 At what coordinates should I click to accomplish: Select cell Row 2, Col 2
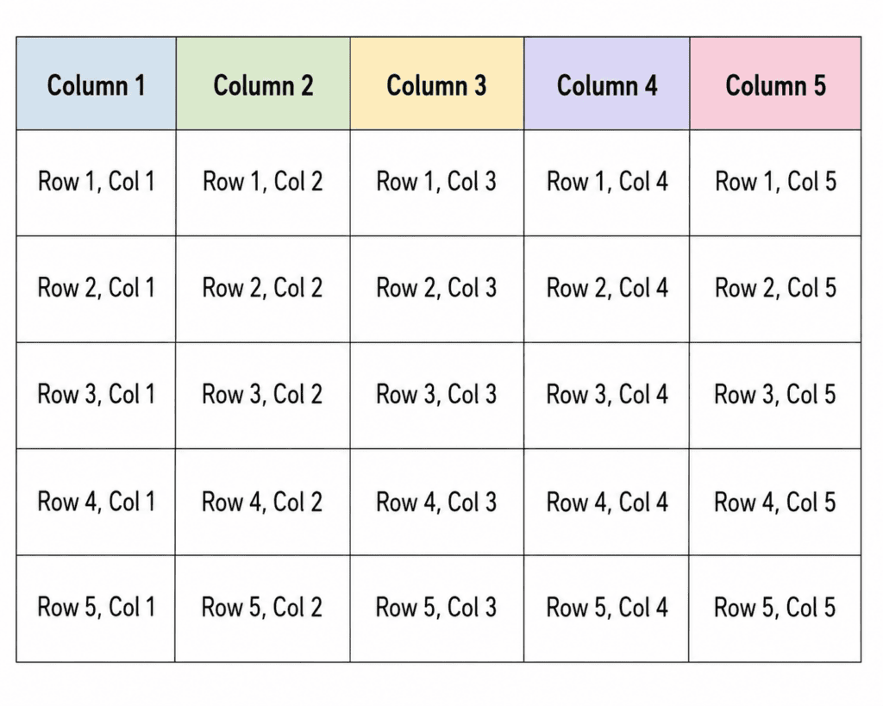[263, 289]
